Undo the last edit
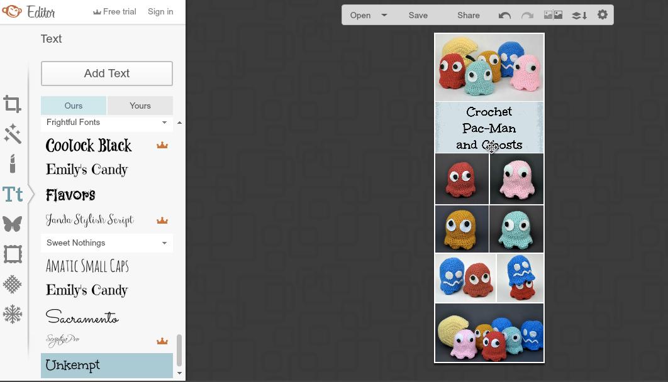 (504, 14)
